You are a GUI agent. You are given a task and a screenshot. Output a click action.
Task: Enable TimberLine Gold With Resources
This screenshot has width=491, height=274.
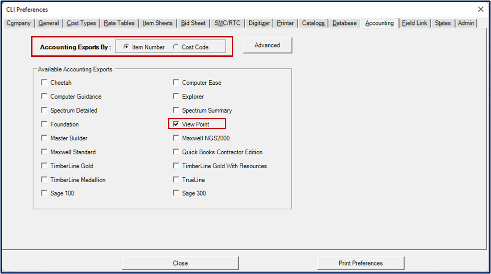tap(176, 166)
